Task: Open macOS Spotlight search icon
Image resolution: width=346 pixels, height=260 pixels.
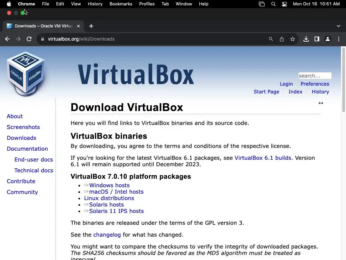Action: tap(273, 4)
